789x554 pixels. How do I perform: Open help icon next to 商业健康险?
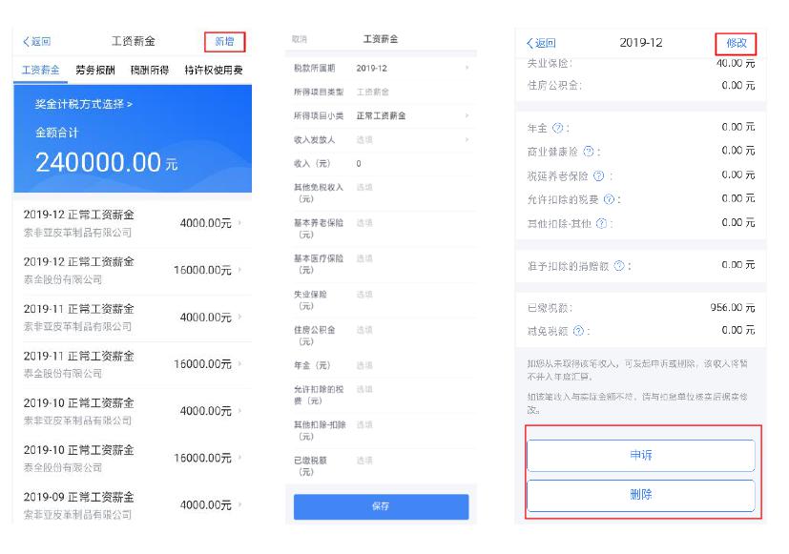click(x=589, y=152)
